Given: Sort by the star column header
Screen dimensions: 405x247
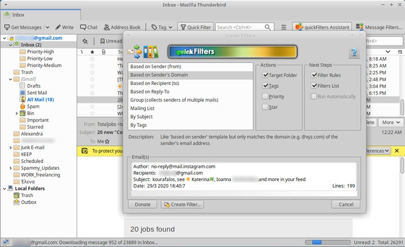Looking at the screenshot, I should pos(92,52).
